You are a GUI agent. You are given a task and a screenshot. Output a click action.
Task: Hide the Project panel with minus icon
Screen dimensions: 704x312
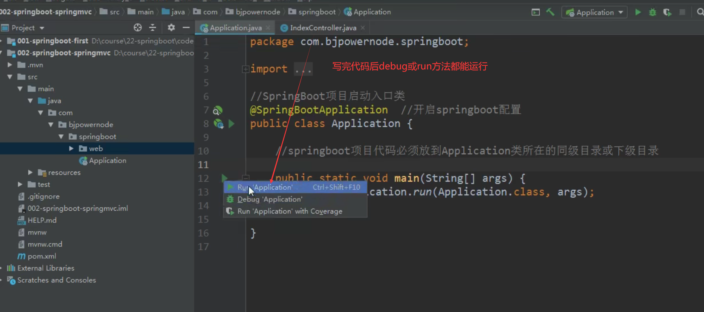[x=186, y=27]
